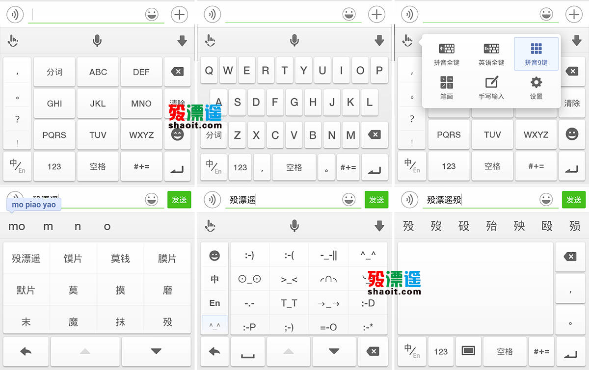Tap the backspace key beside the M key
This screenshot has height=370, width=589.
point(375,134)
